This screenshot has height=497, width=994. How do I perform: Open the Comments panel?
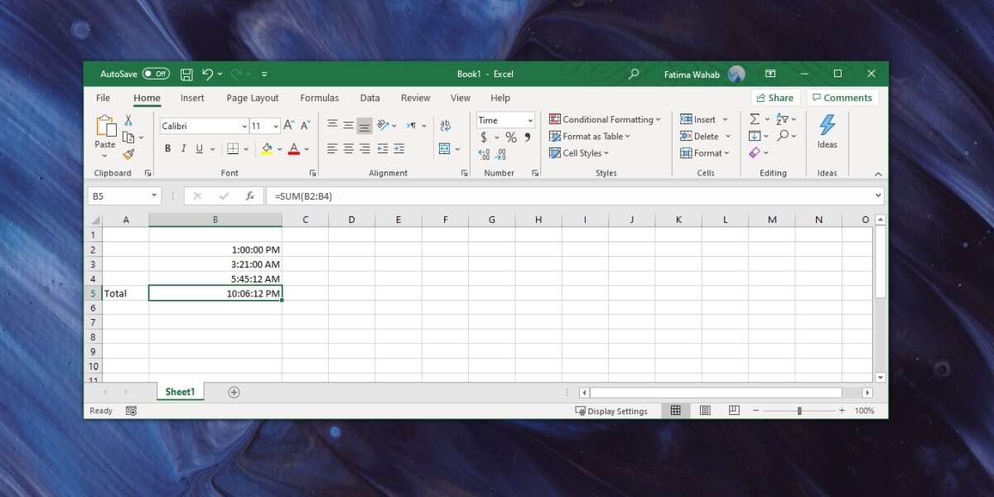tap(842, 97)
